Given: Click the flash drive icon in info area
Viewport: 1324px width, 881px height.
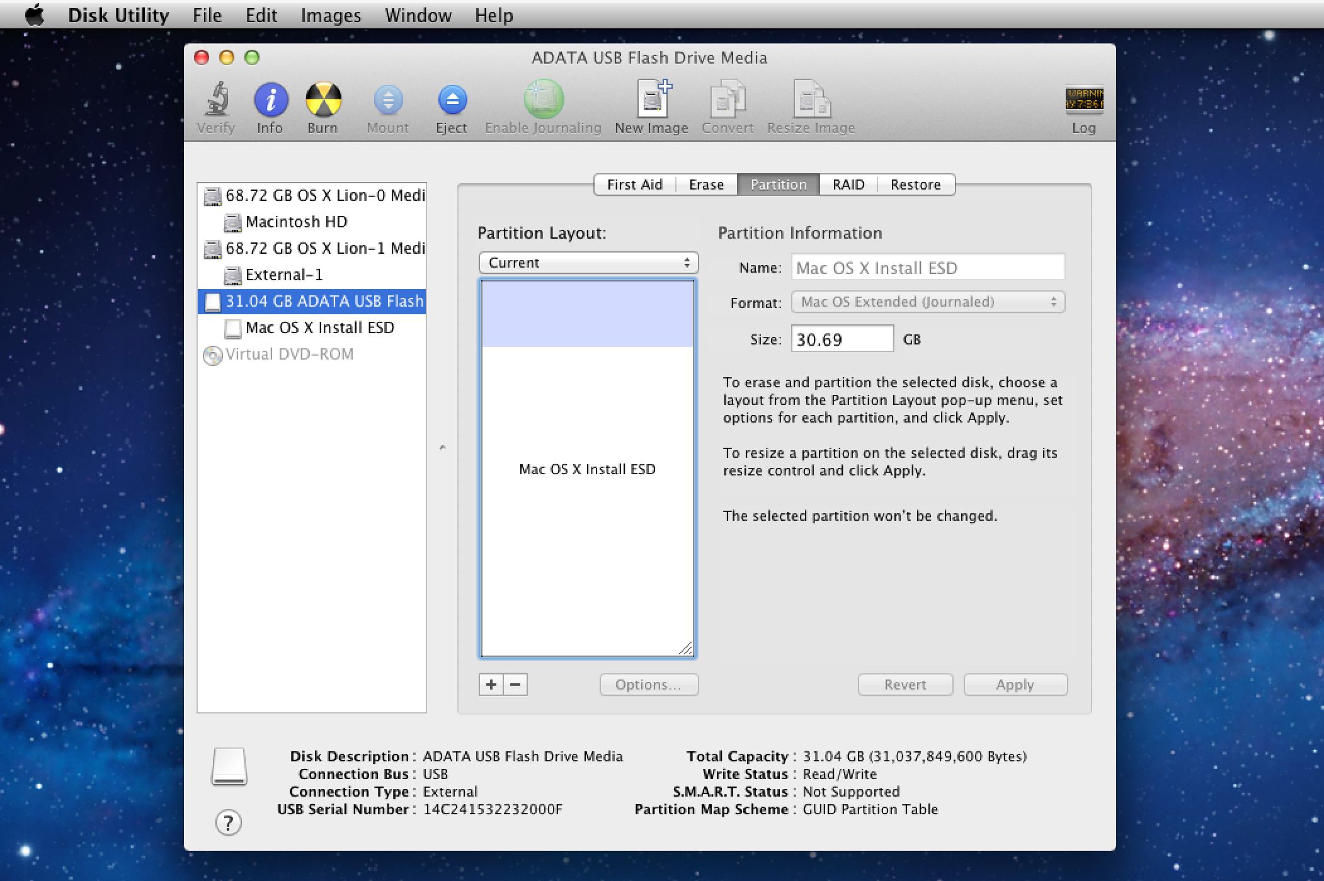Looking at the screenshot, I should tap(229, 766).
